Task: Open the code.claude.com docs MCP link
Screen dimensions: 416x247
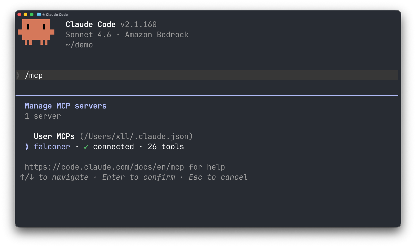Action: tap(104, 167)
